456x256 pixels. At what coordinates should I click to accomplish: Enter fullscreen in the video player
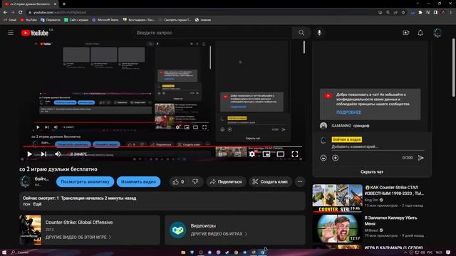[294, 154]
